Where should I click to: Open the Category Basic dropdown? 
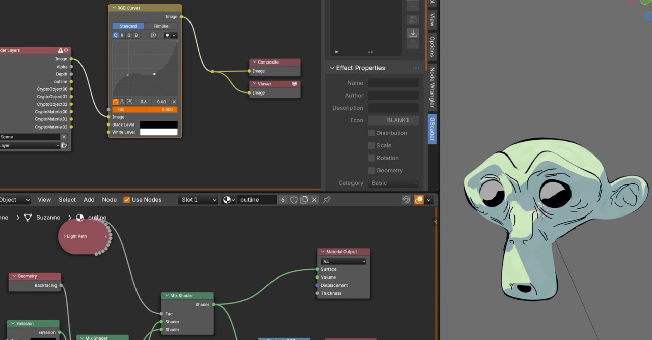click(x=393, y=183)
